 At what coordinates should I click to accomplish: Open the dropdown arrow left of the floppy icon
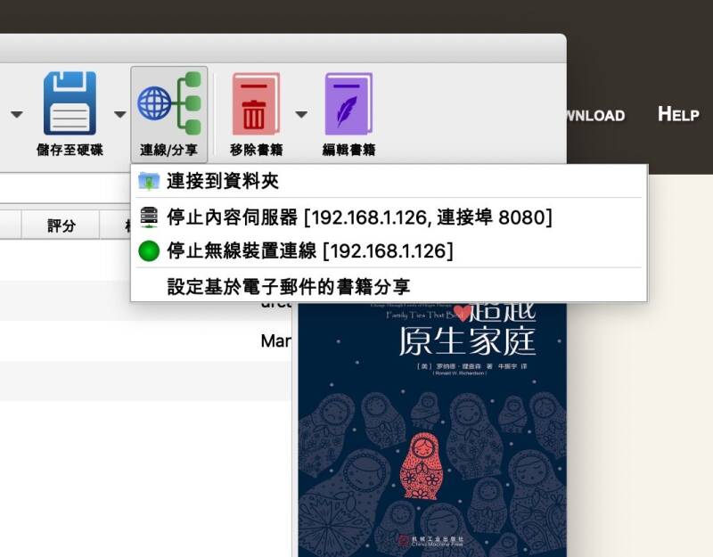pyautogui.click(x=17, y=114)
